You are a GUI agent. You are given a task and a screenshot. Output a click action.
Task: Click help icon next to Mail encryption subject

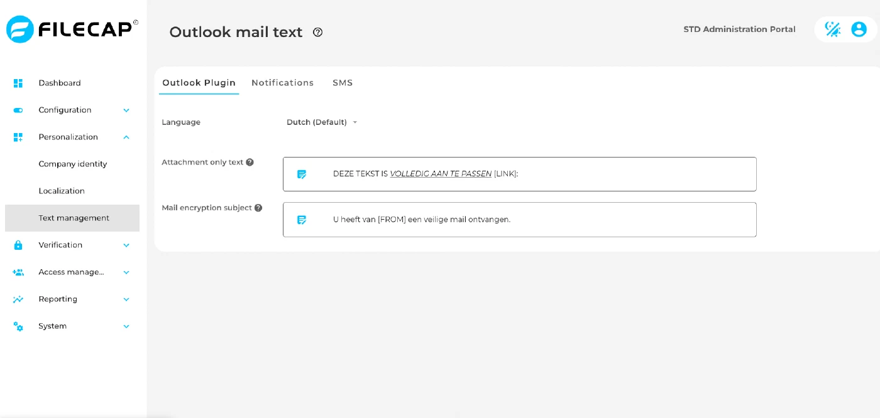point(258,208)
